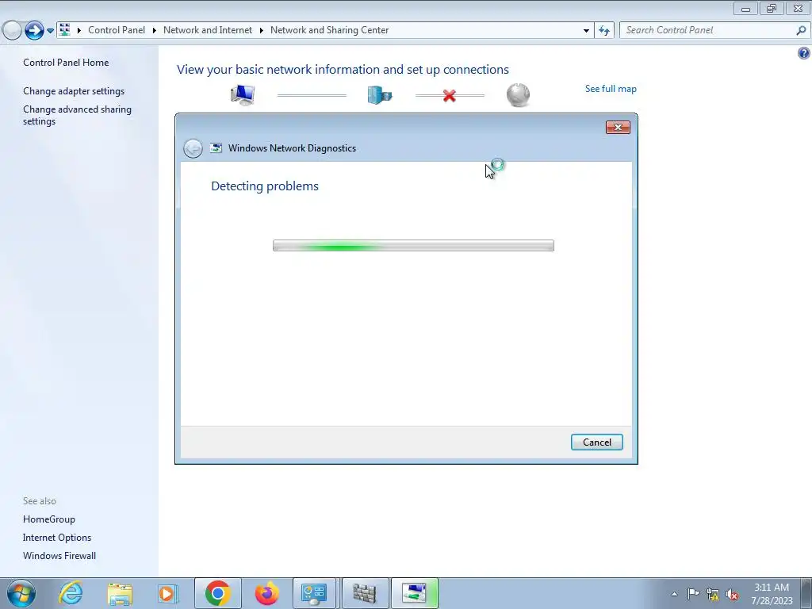Select Control Panel breadcrumb
Viewport: 812px width, 609px height.
(x=117, y=30)
